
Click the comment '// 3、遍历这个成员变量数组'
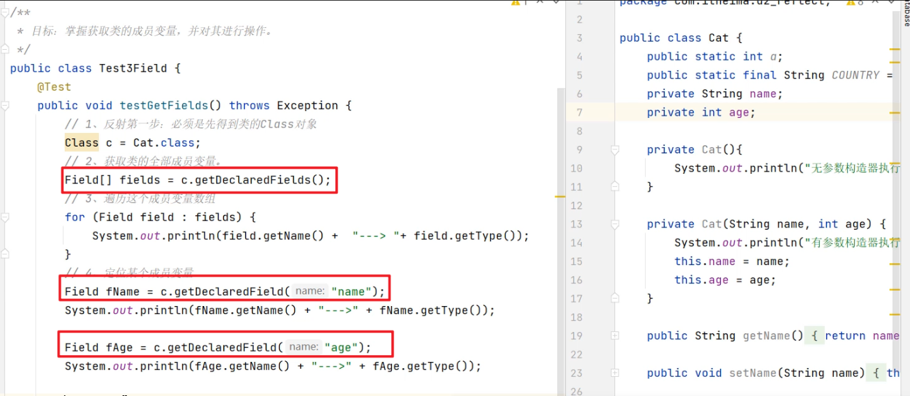[140, 198]
